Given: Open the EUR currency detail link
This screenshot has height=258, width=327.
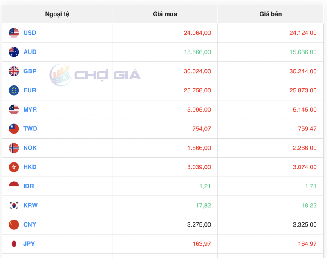Looking at the screenshot, I should coord(29,90).
